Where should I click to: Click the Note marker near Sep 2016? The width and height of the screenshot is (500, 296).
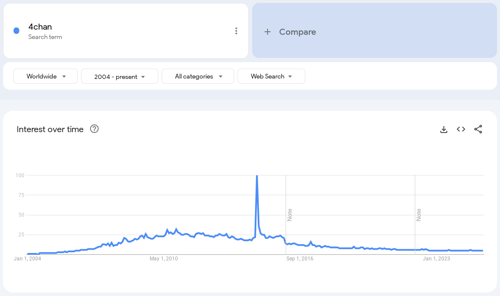click(289, 215)
